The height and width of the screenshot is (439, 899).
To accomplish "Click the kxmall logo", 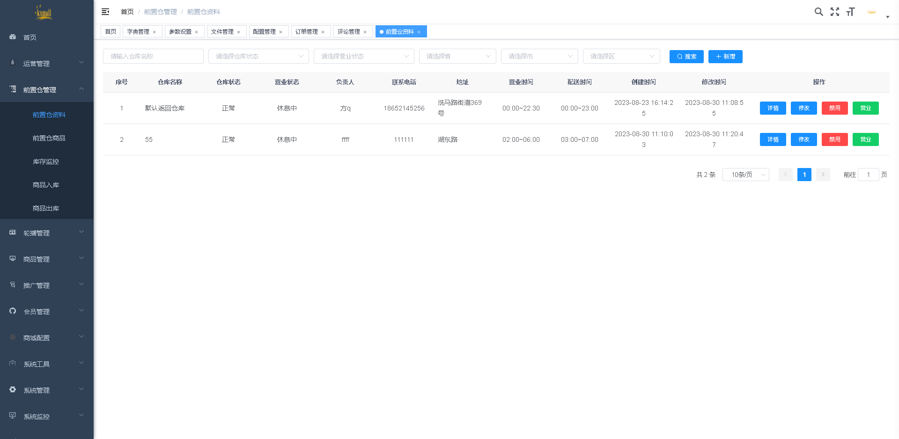I will point(44,13).
